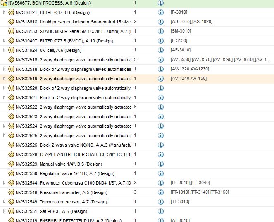The image size is (274, 222).
Task: Open info icon for NVS32526 Block 2 ways valve
Action: (161, 145)
